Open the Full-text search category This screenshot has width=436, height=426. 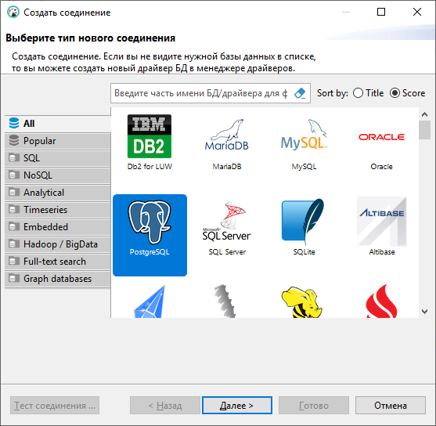(58, 262)
